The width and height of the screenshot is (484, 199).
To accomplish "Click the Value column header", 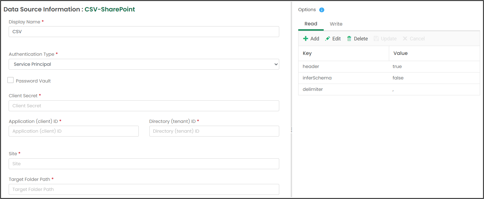I will (x=434, y=53).
